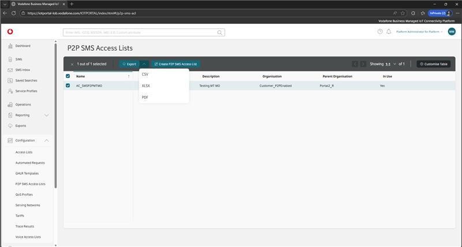
Task: Open the notifications bell
Action: [x=389, y=32]
